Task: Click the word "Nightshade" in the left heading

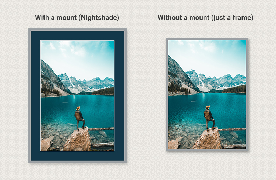Action: 99,18
